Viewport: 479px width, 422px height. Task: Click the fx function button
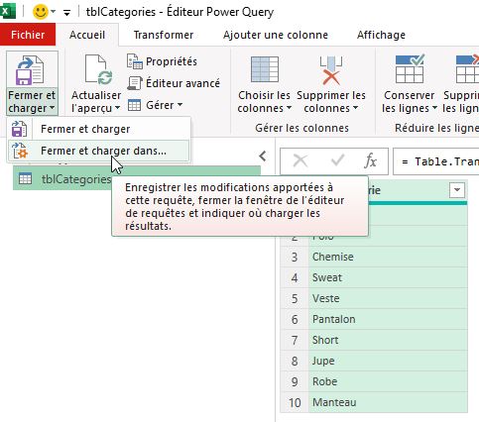pos(370,161)
